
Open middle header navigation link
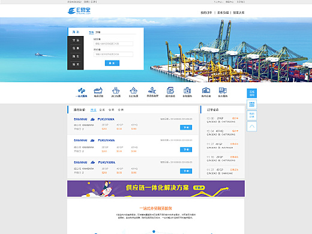223,13
